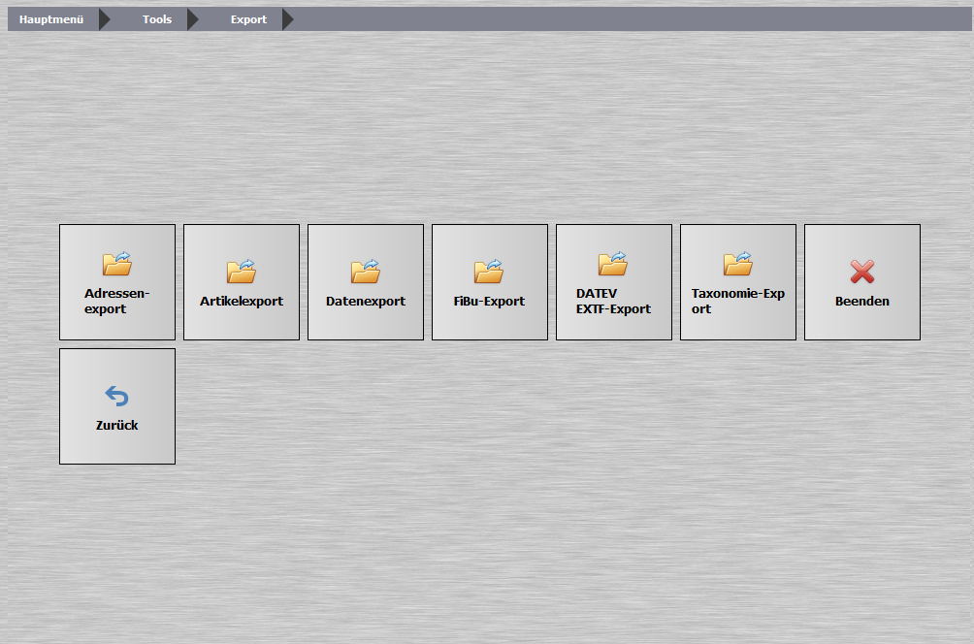Viewport: 974px width, 644px height.
Task: Select the FiBu-Export folder icon
Action: (x=489, y=272)
